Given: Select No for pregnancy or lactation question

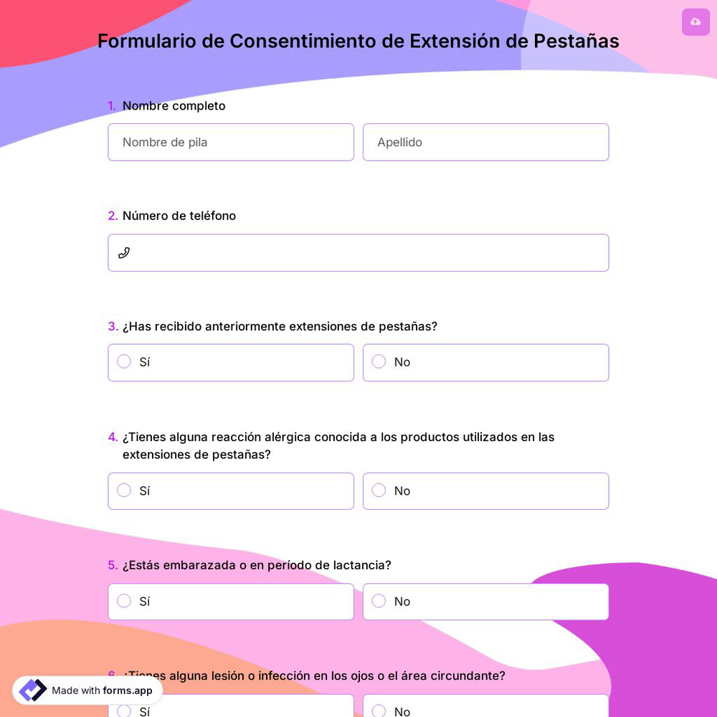Looking at the screenshot, I should pos(379,601).
